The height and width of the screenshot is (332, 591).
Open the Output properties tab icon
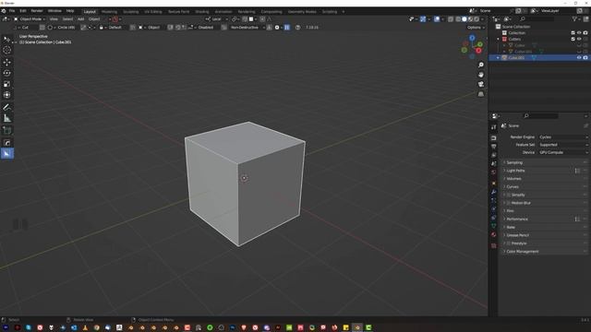[494, 147]
